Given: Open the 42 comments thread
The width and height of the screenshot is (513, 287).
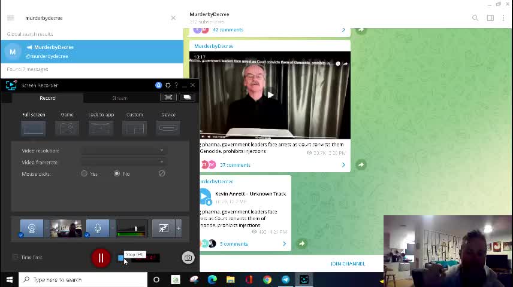Looking at the screenshot, I should (x=228, y=30).
